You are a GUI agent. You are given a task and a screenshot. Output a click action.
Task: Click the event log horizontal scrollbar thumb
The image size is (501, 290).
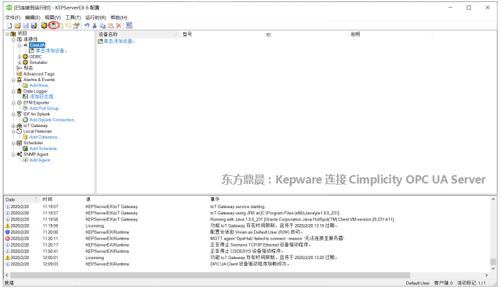tap(210, 276)
